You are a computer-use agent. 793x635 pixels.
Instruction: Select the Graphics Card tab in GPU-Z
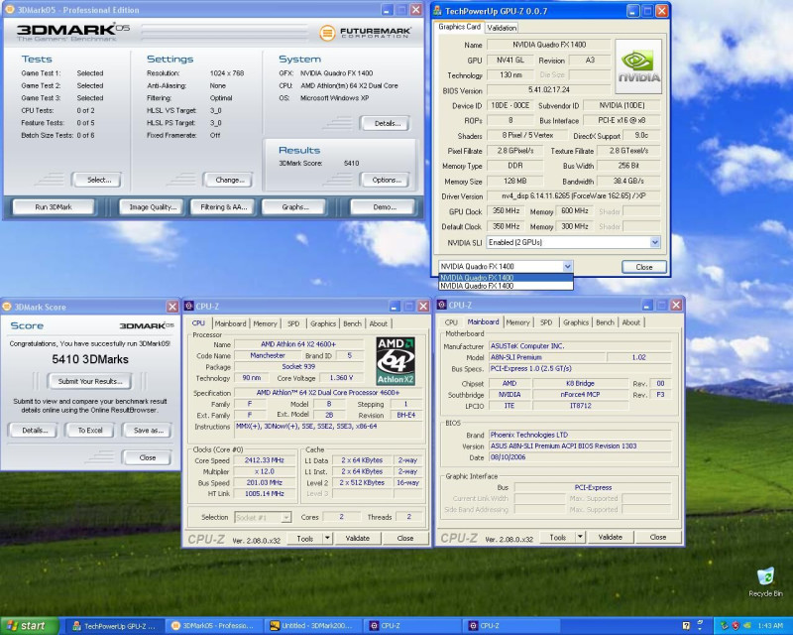pos(459,27)
